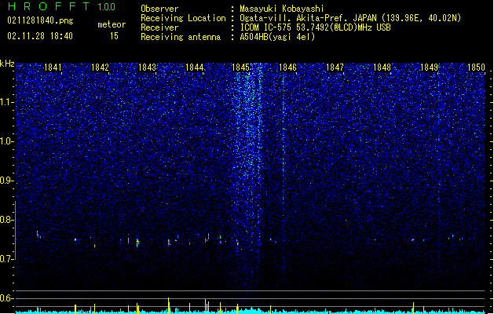
Task: Click the 1.1 kHz axis label
Action: tap(6, 102)
